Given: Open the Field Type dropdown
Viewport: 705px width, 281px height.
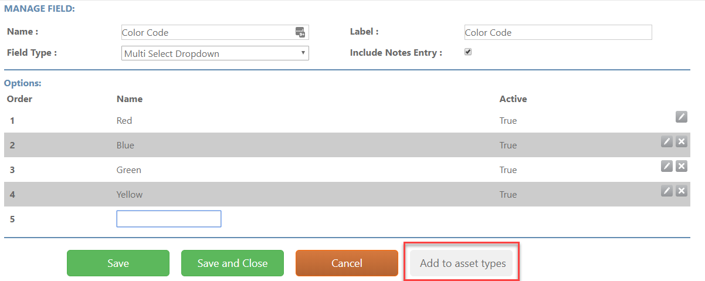Looking at the screenshot, I should click(x=215, y=53).
